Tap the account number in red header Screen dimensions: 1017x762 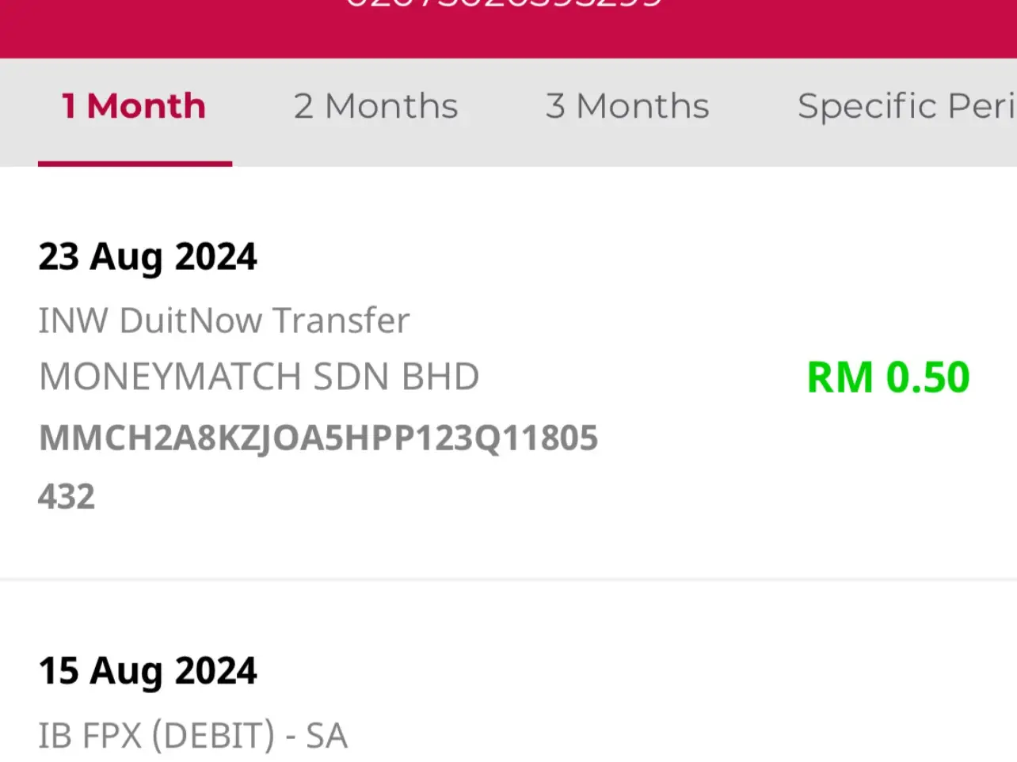tap(504, 5)
